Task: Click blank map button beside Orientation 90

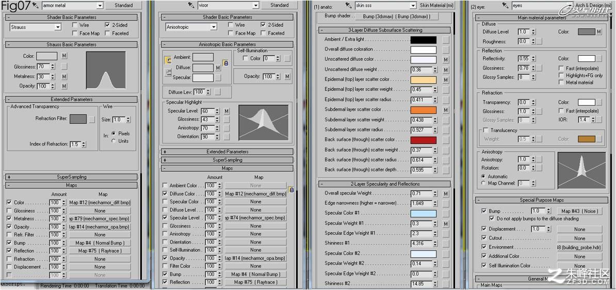Action: (226, 137)
